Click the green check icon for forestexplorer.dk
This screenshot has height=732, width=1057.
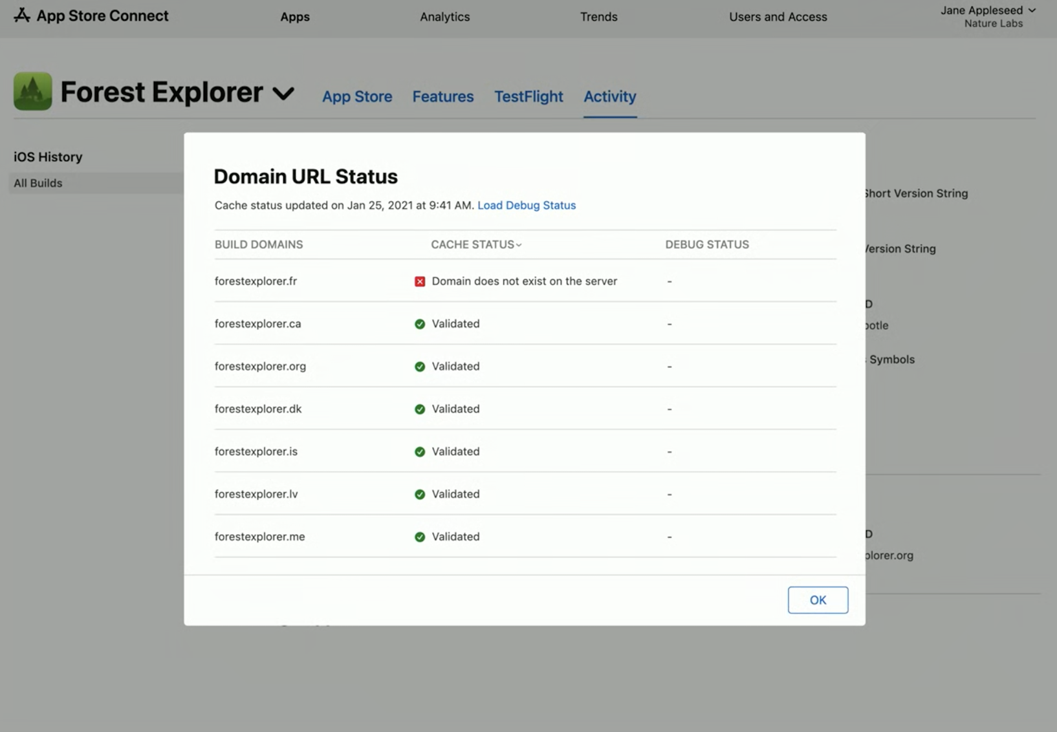pyautogui.click(x=420, y=409)
